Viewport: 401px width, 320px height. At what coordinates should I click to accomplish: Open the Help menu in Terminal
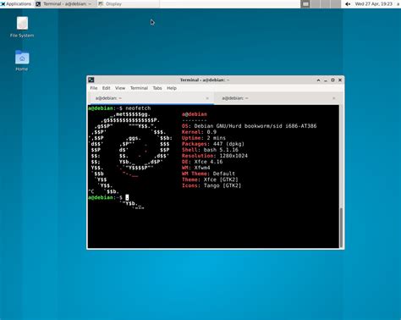[172, 88]
